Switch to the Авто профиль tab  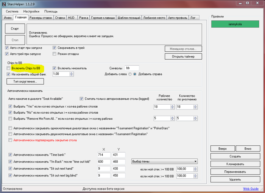pos(178,18)
